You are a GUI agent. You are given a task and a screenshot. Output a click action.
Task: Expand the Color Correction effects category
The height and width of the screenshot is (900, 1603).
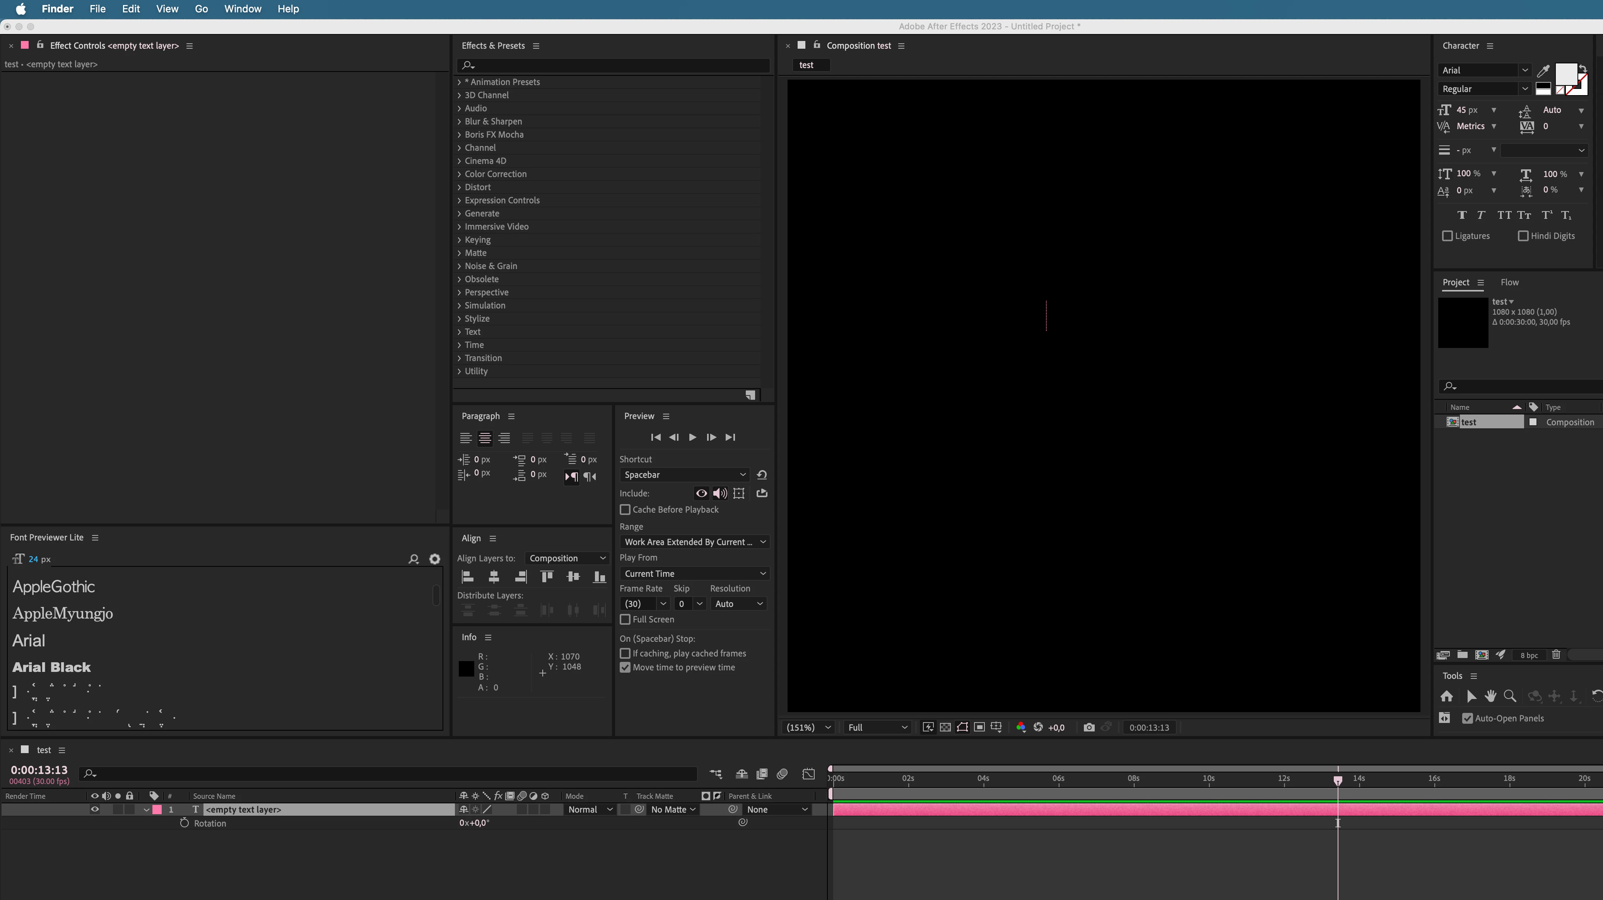point(460,174)
